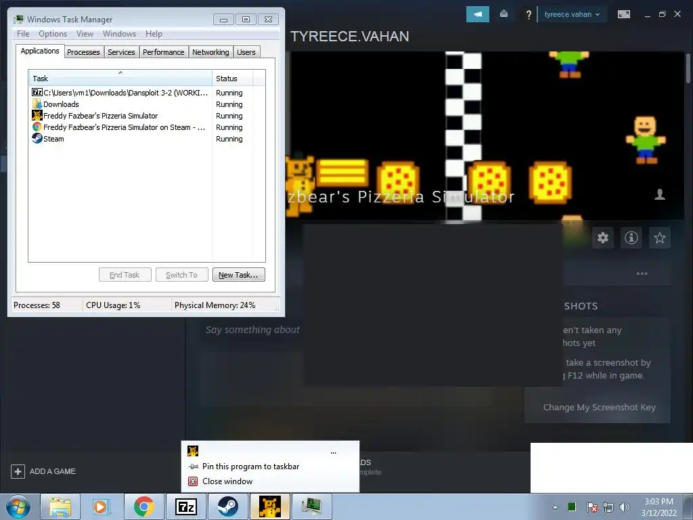693x520 pixels.
Task: Click the Switch To button
Action: coord(181,275)
